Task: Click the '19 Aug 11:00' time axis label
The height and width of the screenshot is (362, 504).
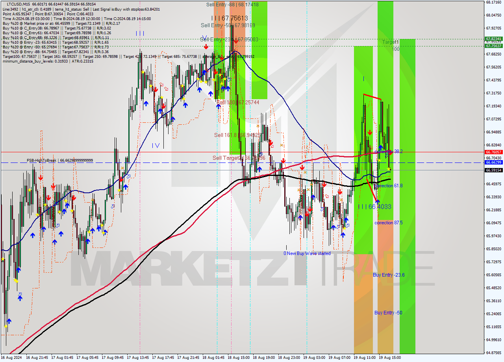Action: 365,358
